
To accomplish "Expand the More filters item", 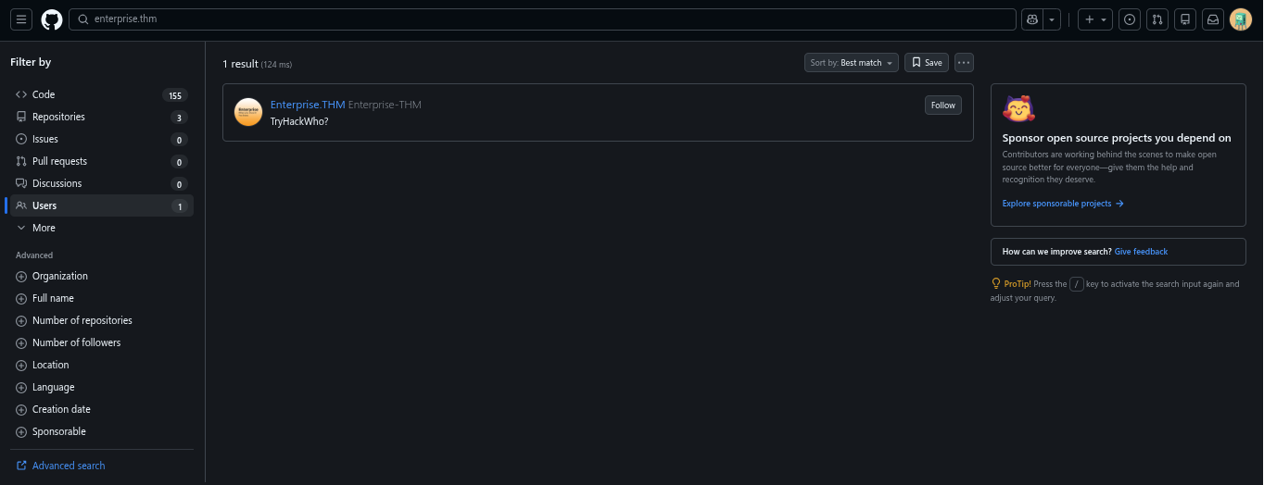I will point(100,228).
